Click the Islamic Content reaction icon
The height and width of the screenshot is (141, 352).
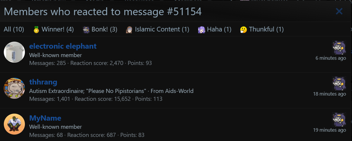129,29
